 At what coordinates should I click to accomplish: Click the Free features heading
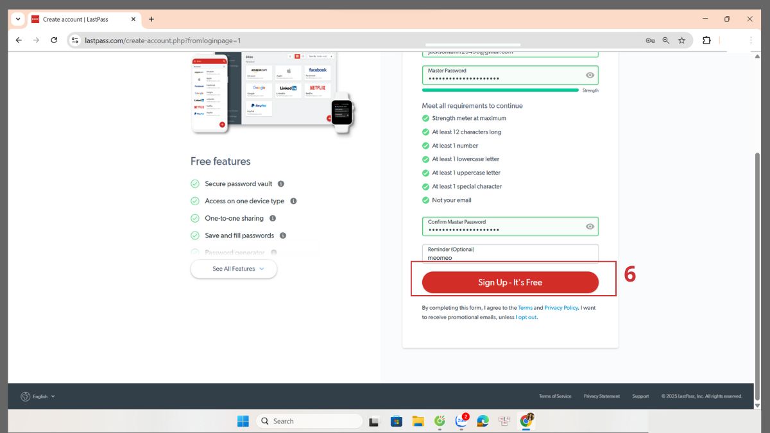coord(221,161)
